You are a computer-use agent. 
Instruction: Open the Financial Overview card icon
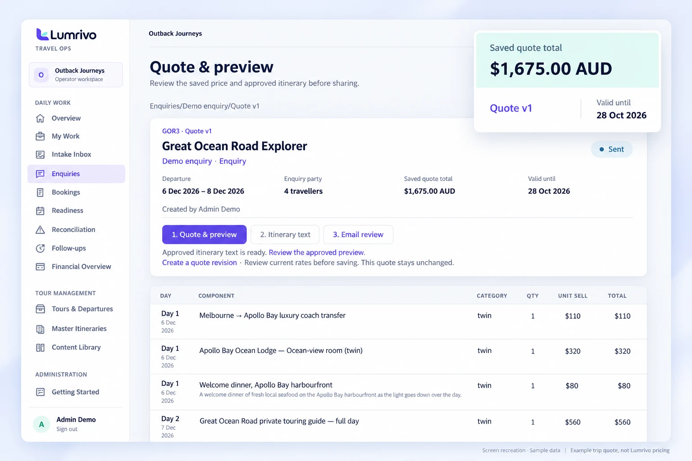coord(40,267)
